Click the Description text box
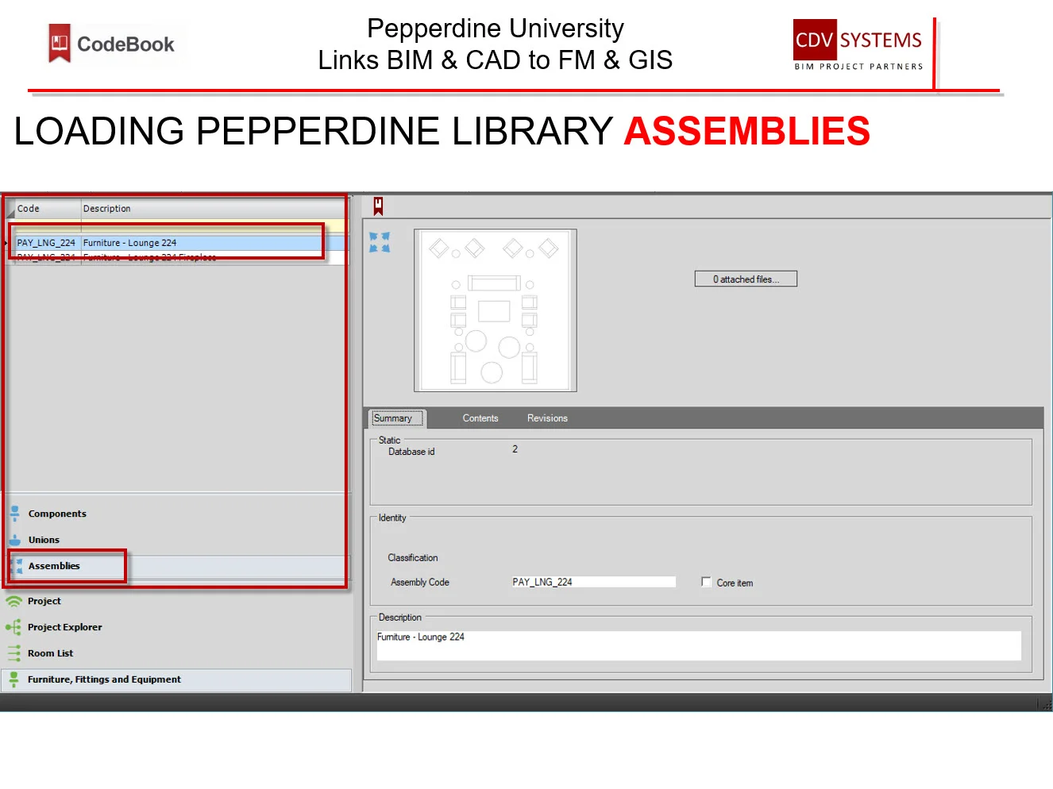Screen dimensions: 1053x789 tap(699, 645)
